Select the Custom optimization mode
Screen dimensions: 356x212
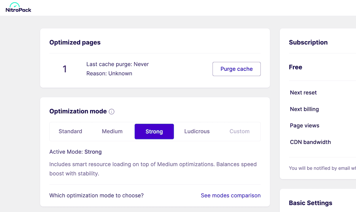coord(239,131)
